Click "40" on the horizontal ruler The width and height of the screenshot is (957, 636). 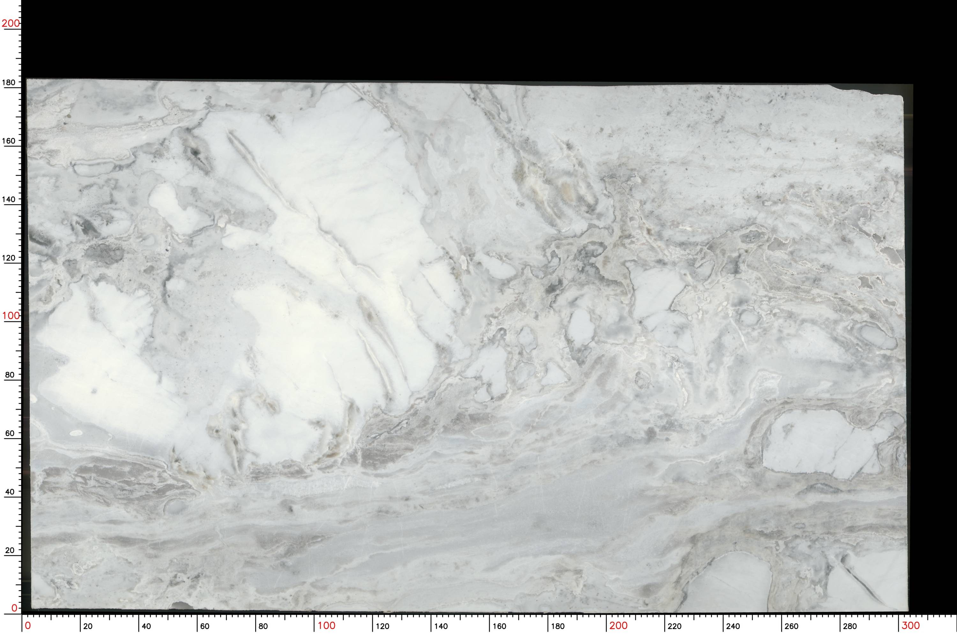(x=146, y=626)
